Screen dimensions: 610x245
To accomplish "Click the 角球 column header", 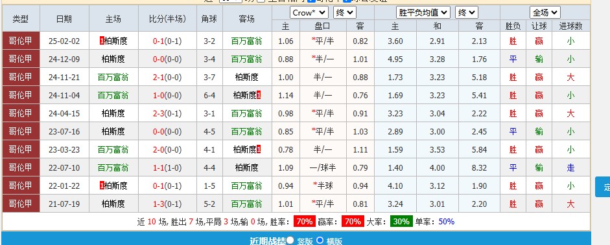I will pos(209,19).
